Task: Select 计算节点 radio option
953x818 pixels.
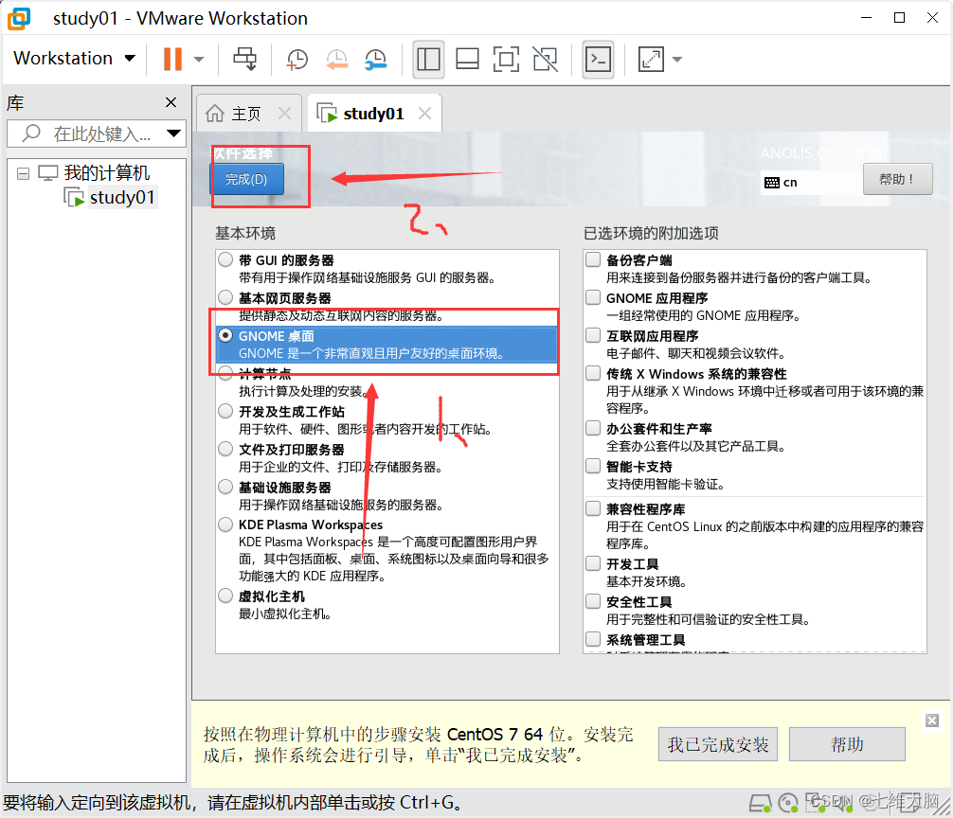Action: (225, 373)
